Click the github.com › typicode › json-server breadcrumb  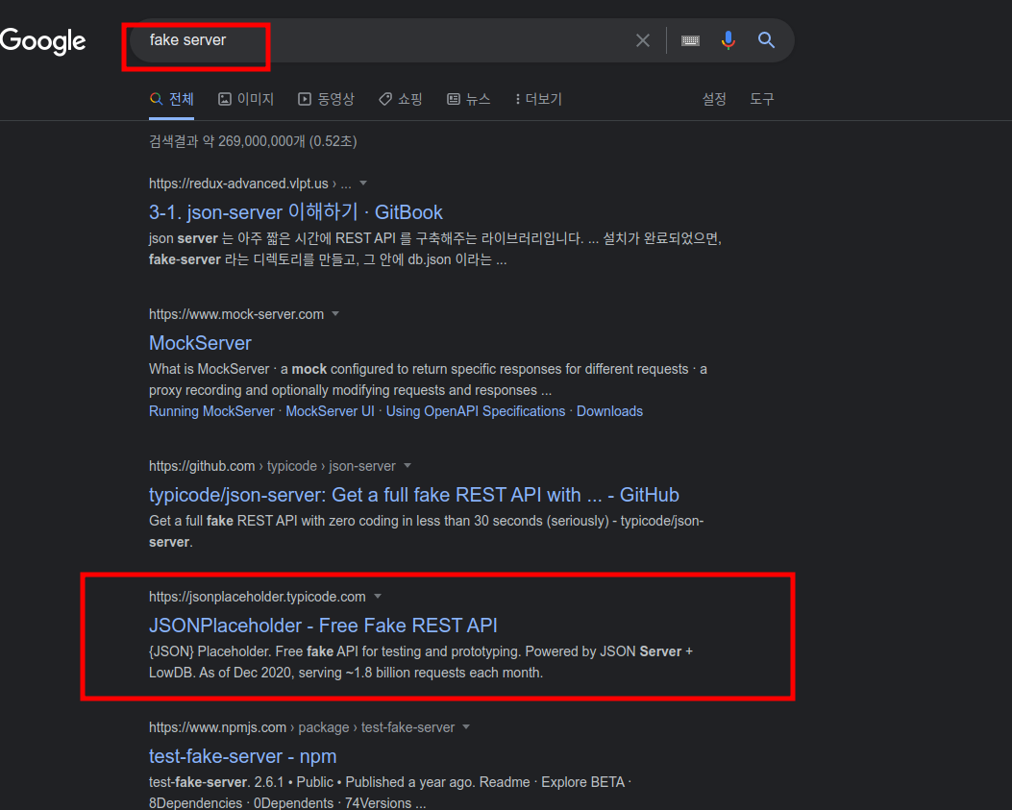point(272,466)
